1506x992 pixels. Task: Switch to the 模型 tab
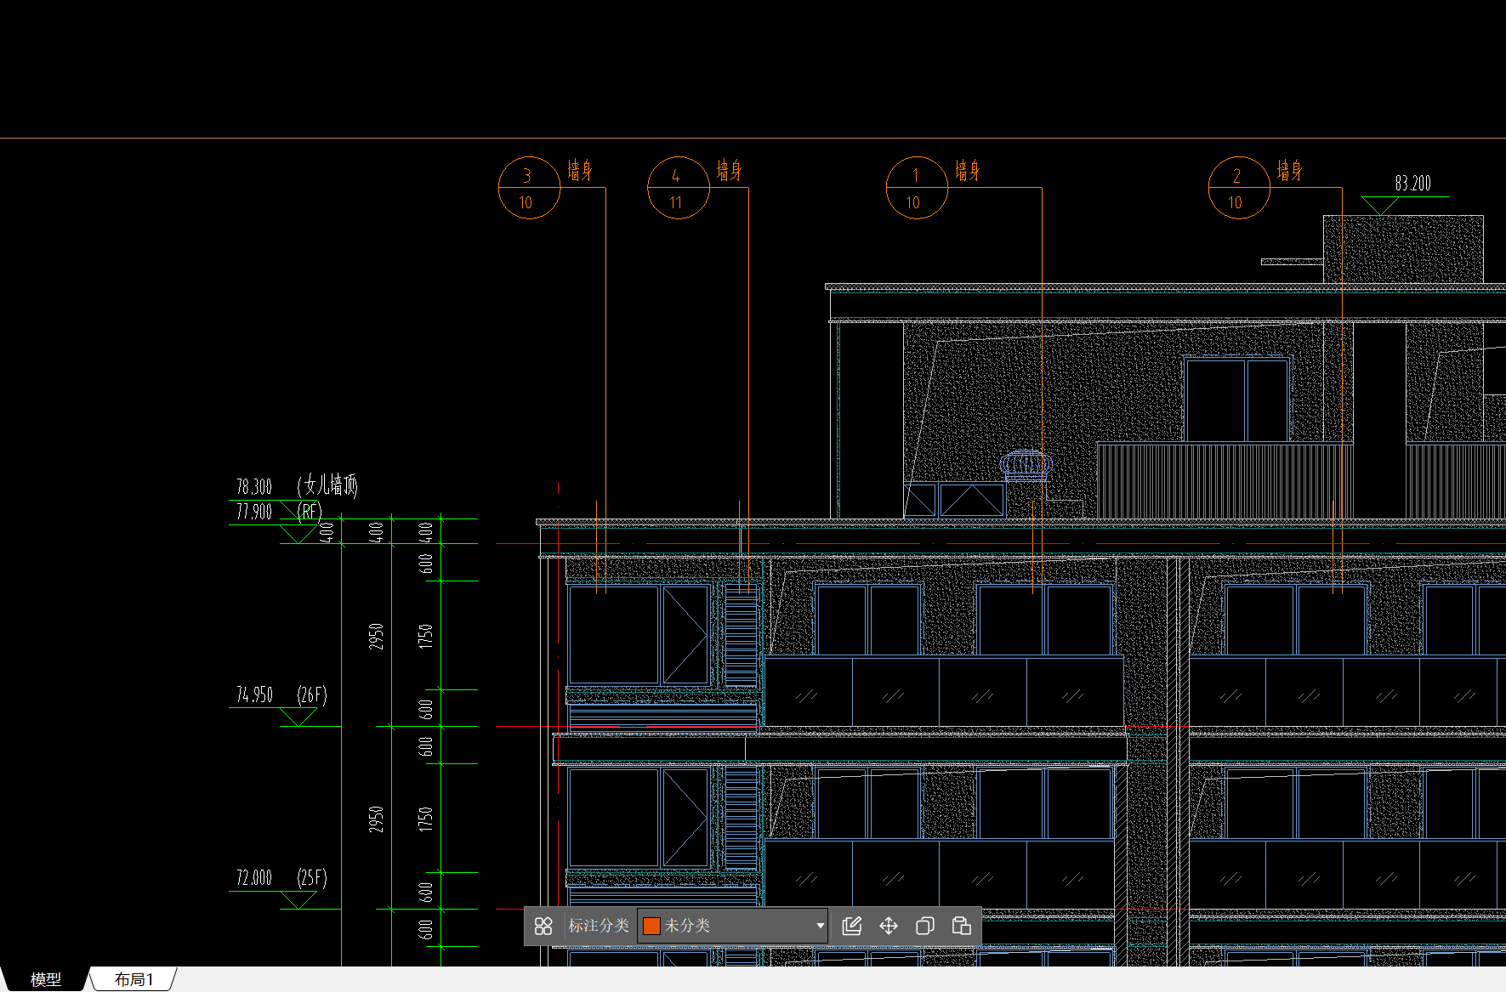(x=46, y=979)
